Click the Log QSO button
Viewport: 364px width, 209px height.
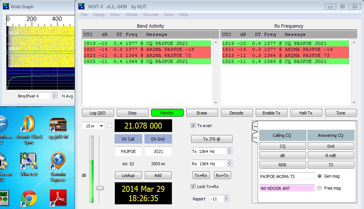[98, 113]
